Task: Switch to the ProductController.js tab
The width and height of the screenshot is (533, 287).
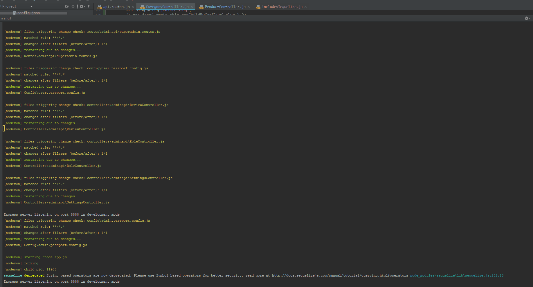Action: click(x=224, y=6)
